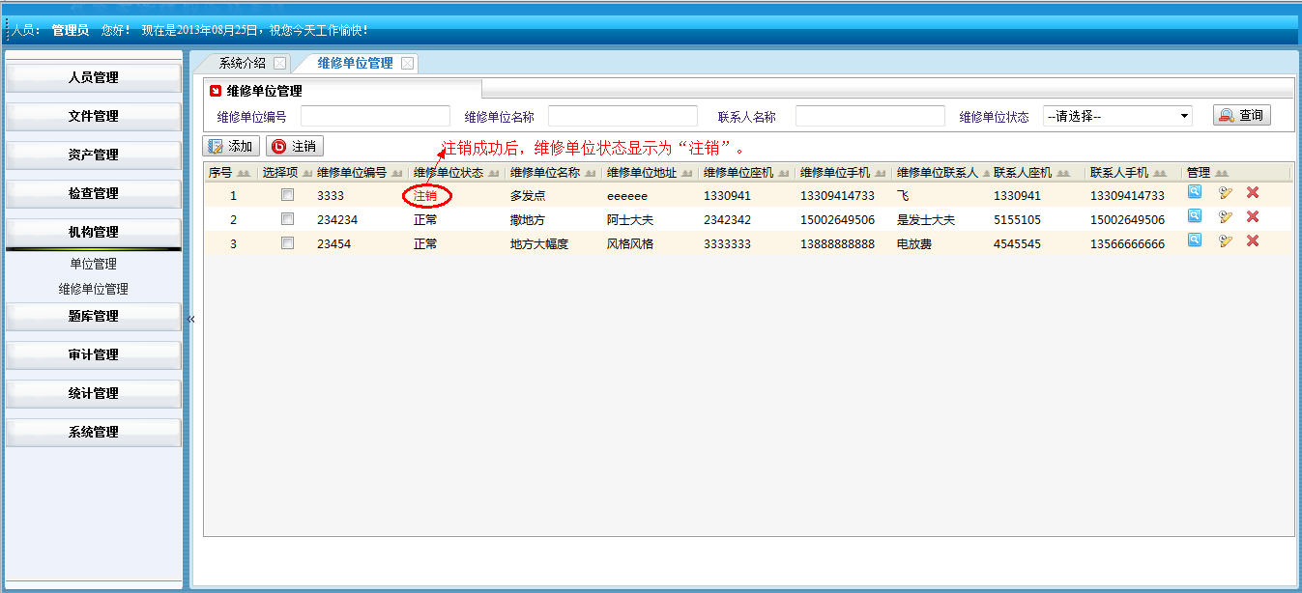
Task: View details of row 234234
Action: coord(1195,216)
